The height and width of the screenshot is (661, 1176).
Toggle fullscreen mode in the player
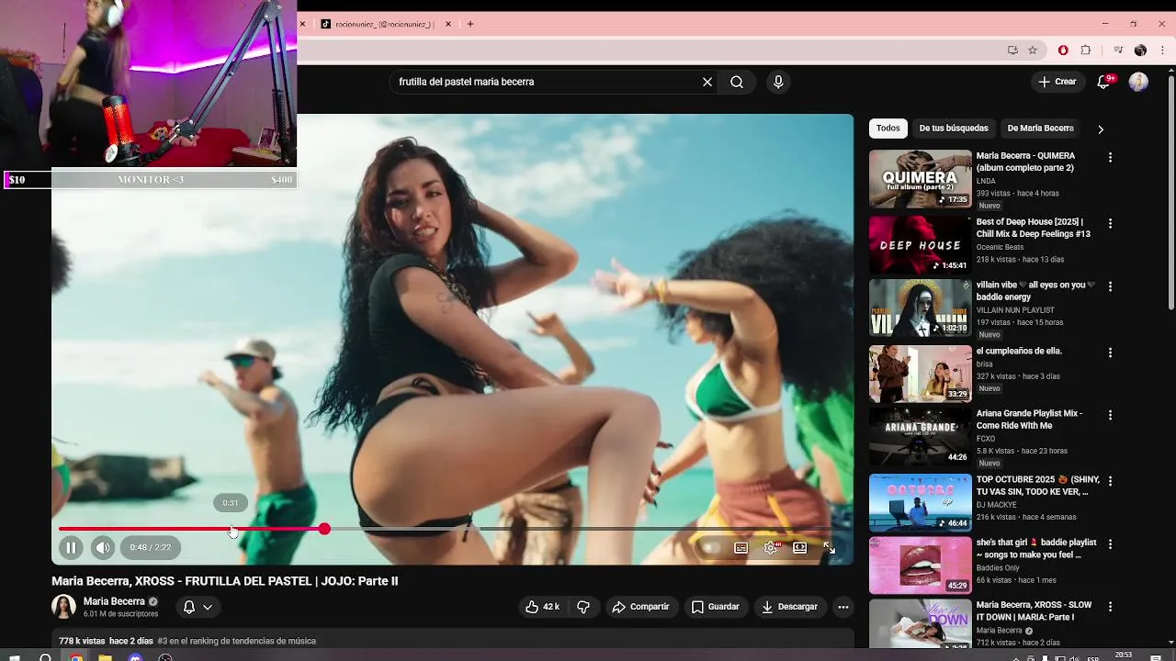click(x=829, y=547)
